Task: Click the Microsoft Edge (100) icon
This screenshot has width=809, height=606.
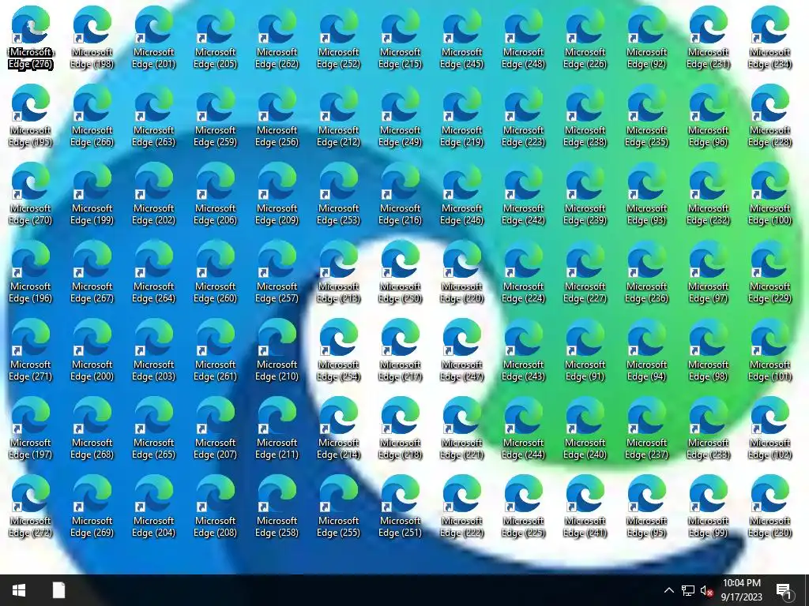Action: (x=769, y=194)
